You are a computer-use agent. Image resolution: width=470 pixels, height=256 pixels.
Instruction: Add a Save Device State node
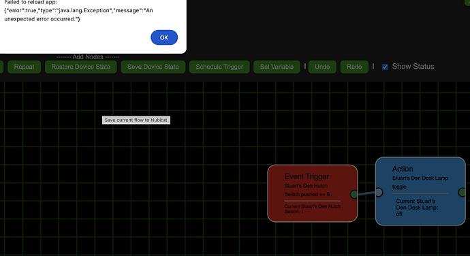(x=153, y=67)
